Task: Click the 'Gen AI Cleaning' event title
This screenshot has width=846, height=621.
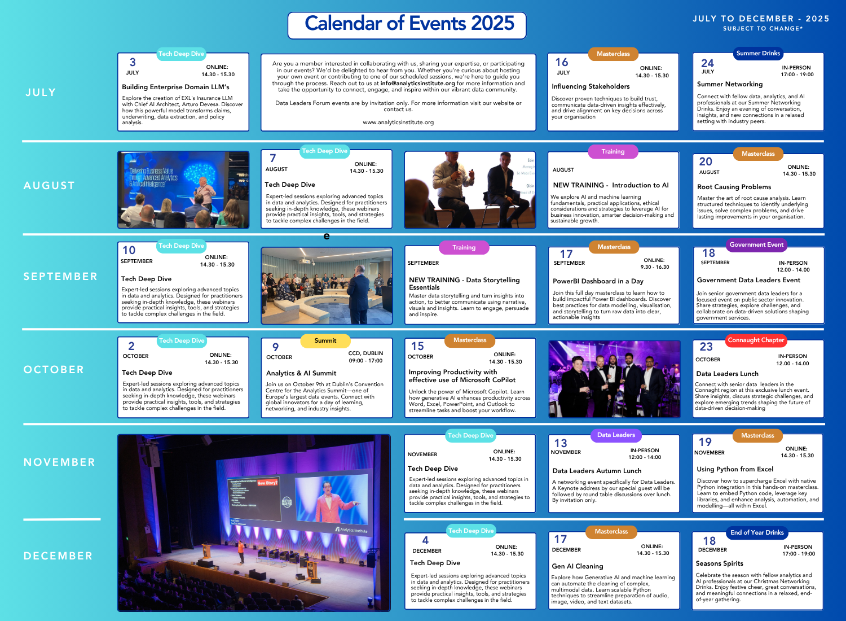Action: (578, 566)
